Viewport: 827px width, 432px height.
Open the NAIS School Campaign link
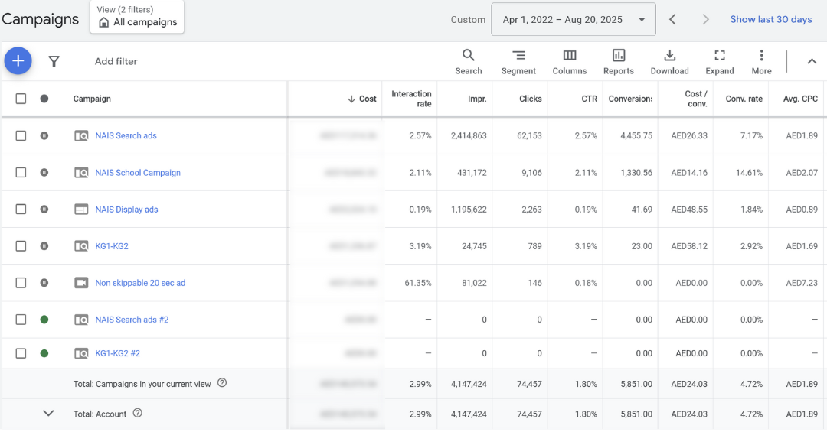tap(138, 173)
